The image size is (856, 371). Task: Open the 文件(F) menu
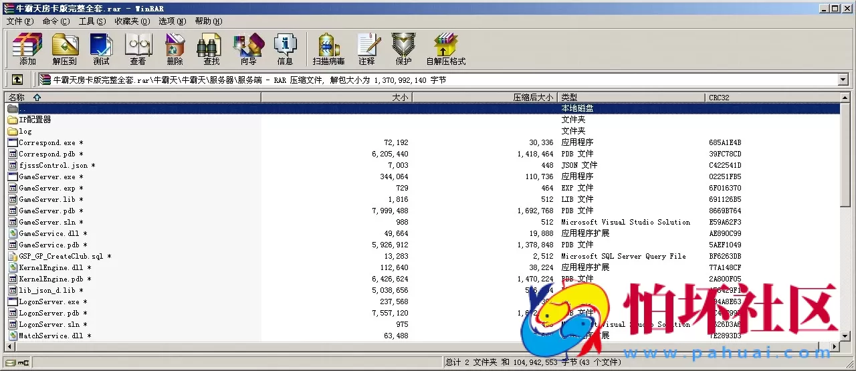(19, 21)
